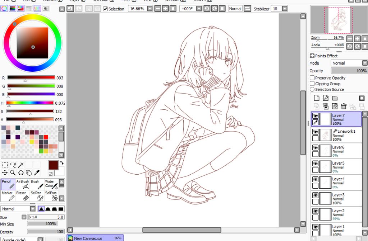The image size is (368, 241).
Task: Toggle visibility of Layer3
Action: click(x=316, y=195)
